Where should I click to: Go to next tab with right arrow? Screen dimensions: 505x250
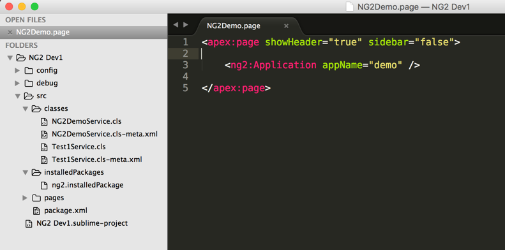point(186,25)
